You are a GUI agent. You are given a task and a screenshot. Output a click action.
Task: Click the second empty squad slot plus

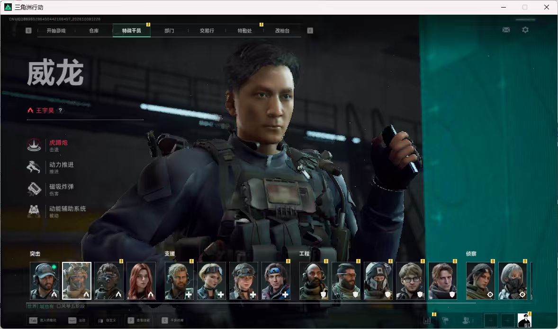[x=508, y=320]
